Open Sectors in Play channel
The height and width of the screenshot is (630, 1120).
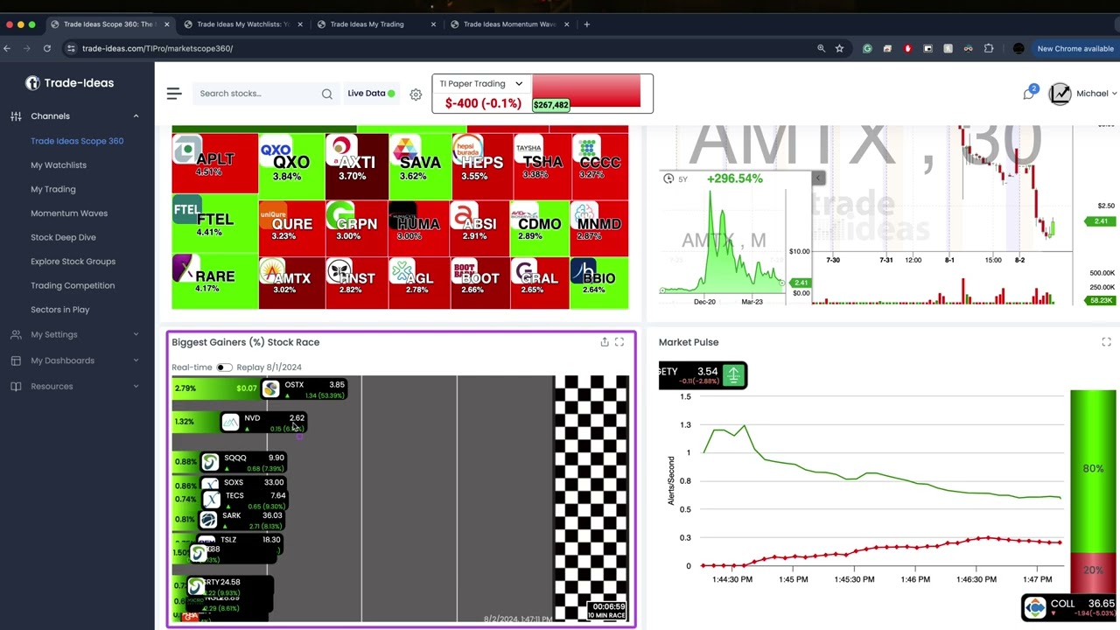point(60,310)
